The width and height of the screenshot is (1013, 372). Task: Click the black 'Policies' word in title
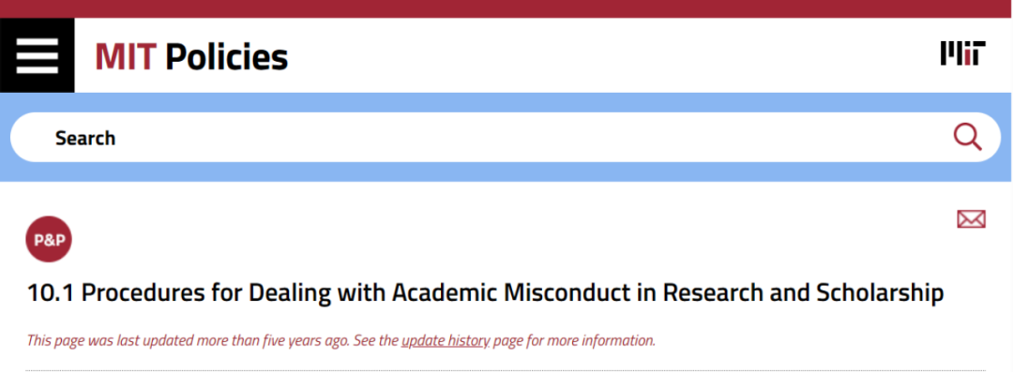227,56
